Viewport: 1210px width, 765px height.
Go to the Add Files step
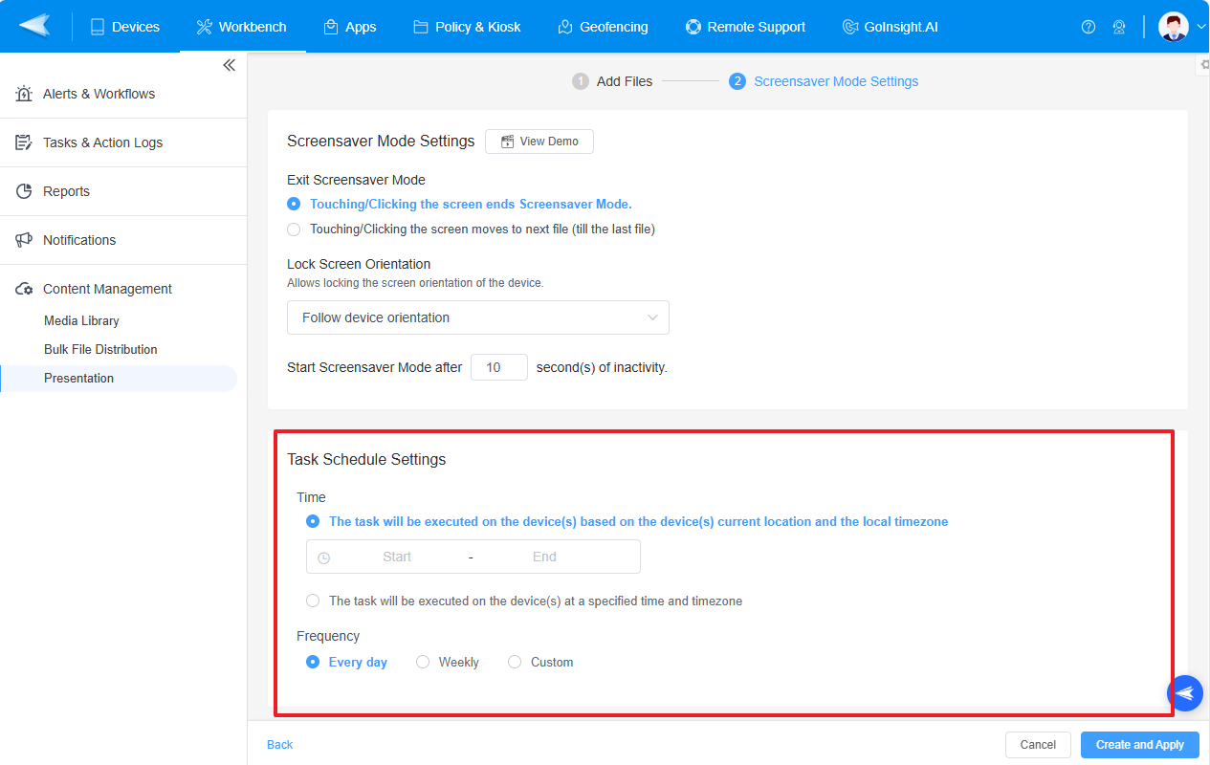(612, 81)
